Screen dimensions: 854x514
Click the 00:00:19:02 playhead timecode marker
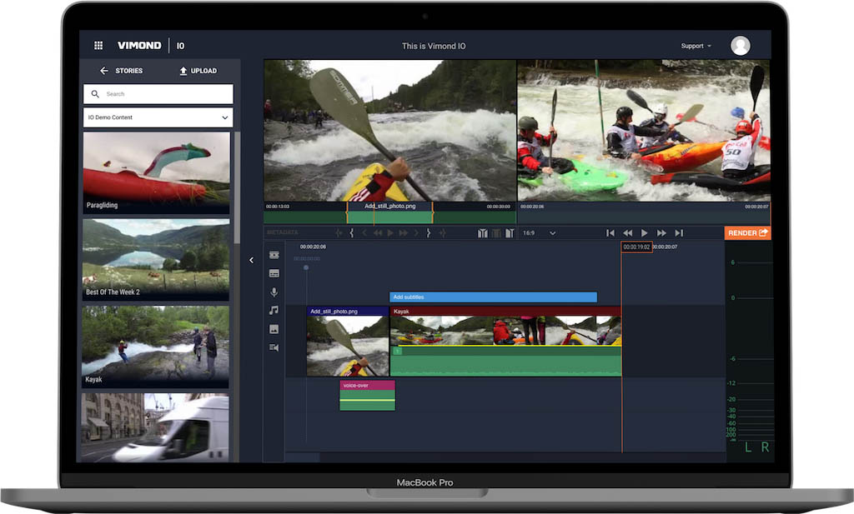click(x=636, y=247)
